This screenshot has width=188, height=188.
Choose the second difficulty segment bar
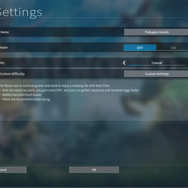[x=150, y=65]
